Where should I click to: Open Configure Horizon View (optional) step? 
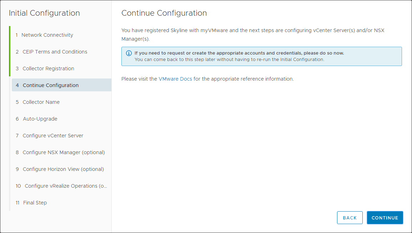tap(63, 169)
